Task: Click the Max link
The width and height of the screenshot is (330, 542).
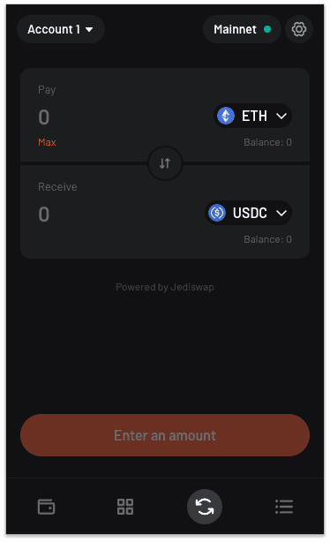Action: click(47, 142)
